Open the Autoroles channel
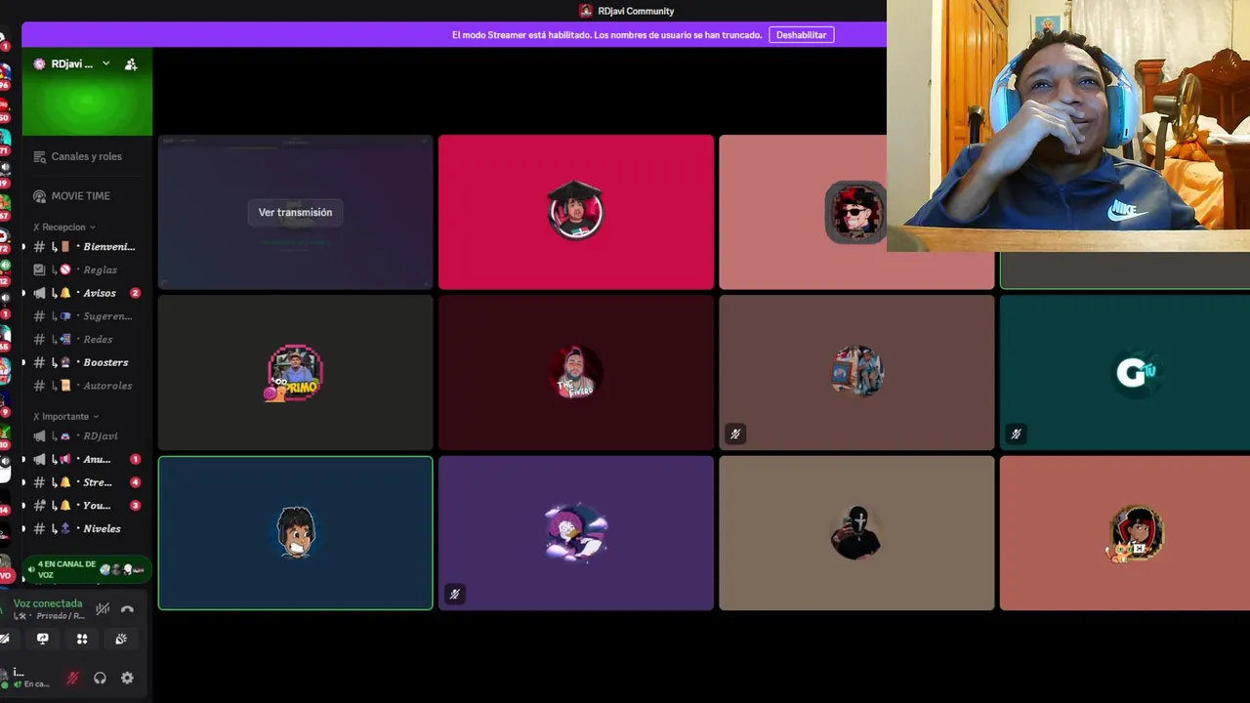The image size is (1250, 703). tap(86, 386)
